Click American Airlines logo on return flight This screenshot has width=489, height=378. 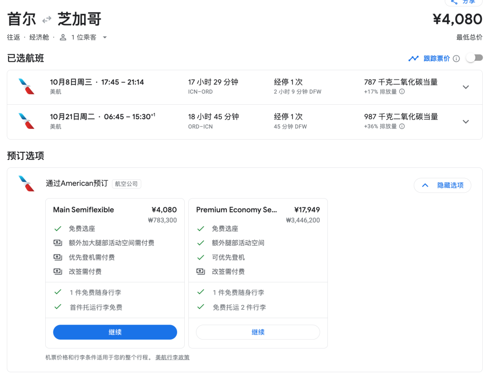pos(26,121)
